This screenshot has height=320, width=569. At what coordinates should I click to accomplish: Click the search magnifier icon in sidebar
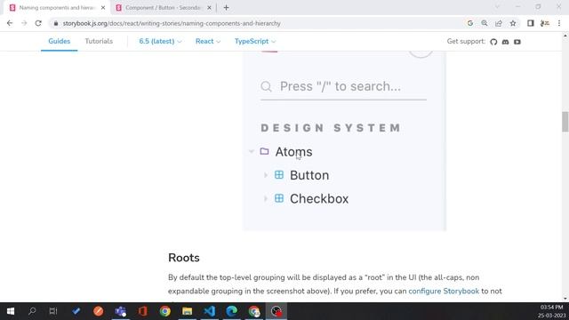pyautogui.click(x=267, y=87)
